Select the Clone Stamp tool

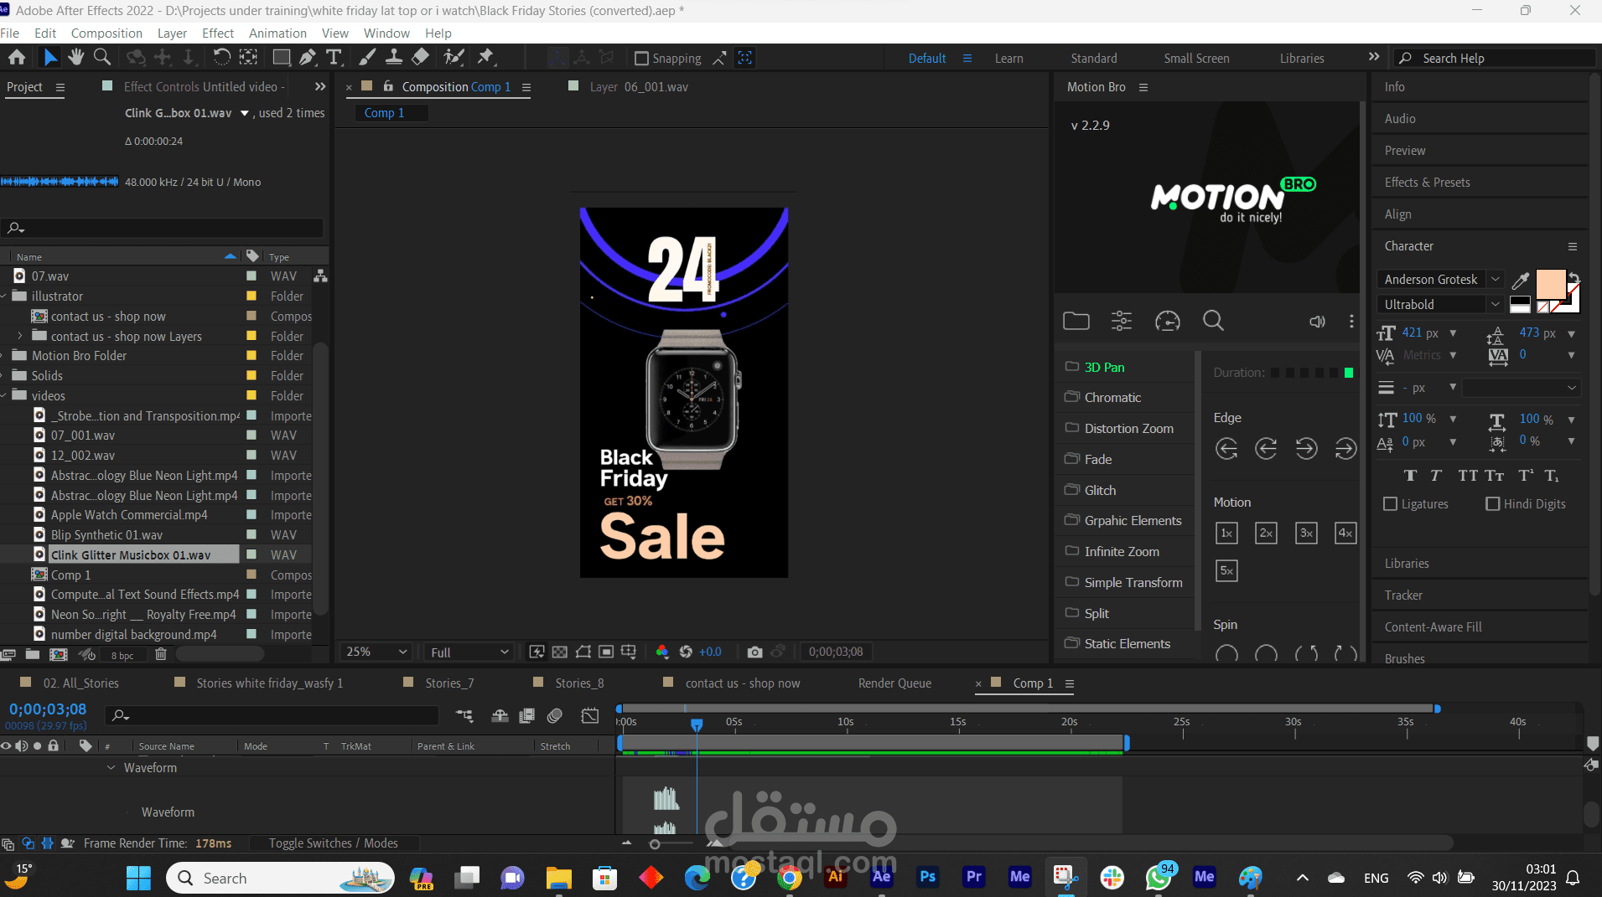pyautogui.click(x=393, y=57)
